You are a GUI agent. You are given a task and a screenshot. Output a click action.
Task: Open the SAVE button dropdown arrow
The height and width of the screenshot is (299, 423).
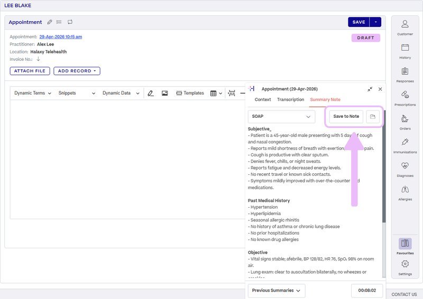pyautogui.click(x=375, y=22)
